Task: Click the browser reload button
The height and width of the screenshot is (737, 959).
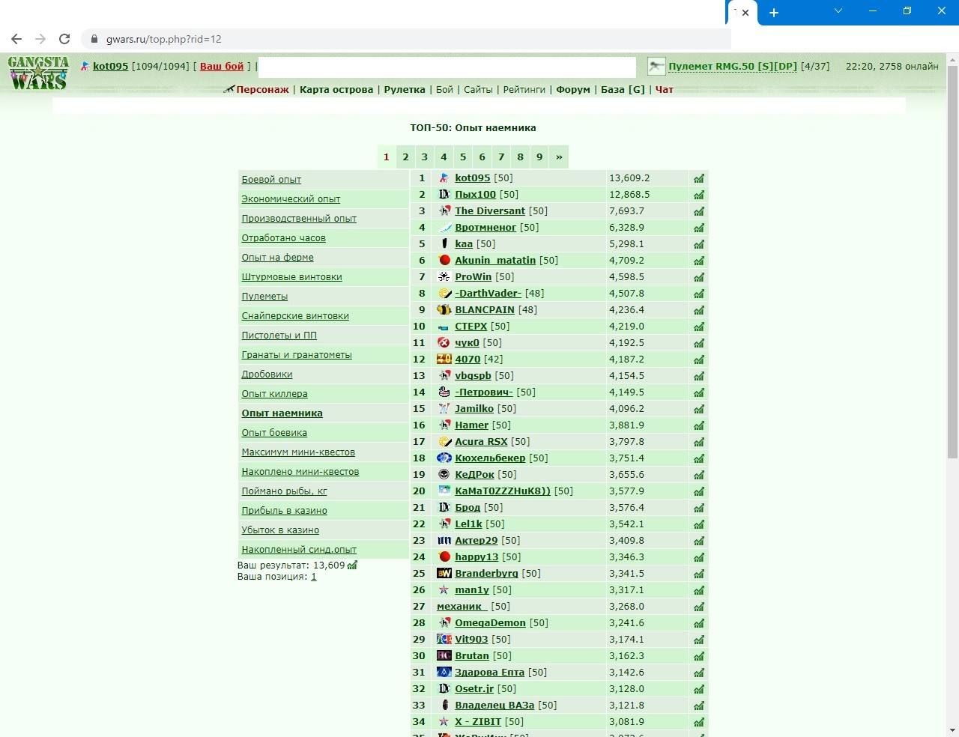Action: 64,39
